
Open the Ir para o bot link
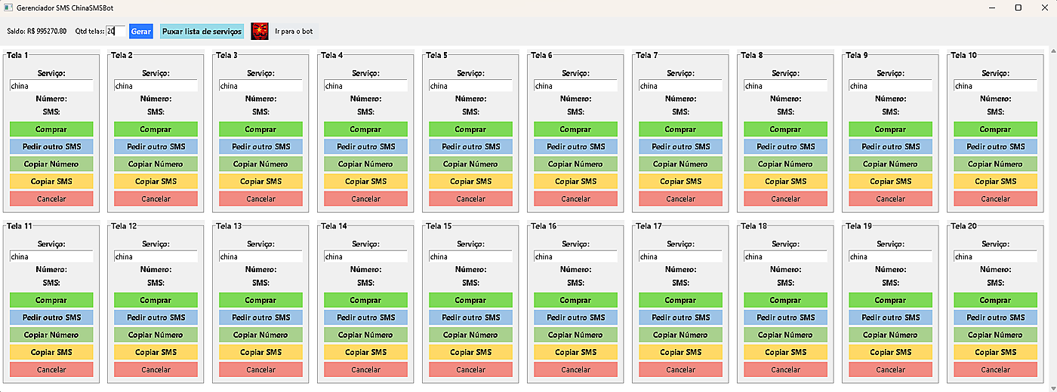tap(294, 32)
